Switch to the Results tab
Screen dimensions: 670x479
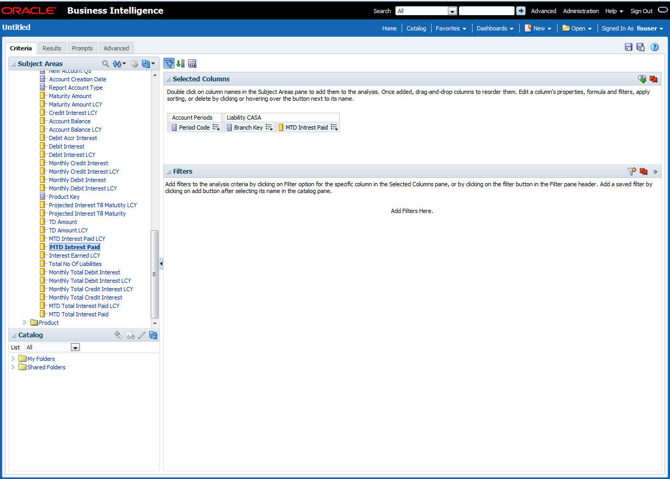point(51,48)
